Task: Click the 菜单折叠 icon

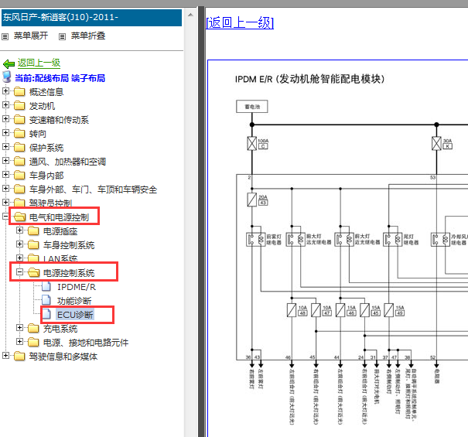Action: pos(62,36)
